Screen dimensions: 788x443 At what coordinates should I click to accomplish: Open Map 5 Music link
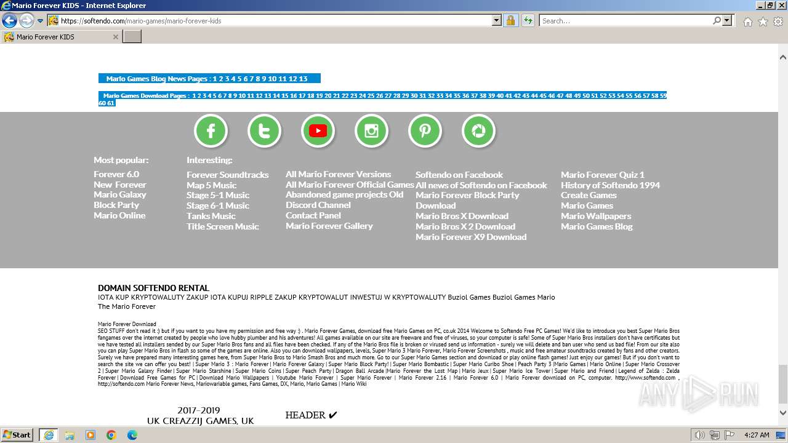click(211, 185)
